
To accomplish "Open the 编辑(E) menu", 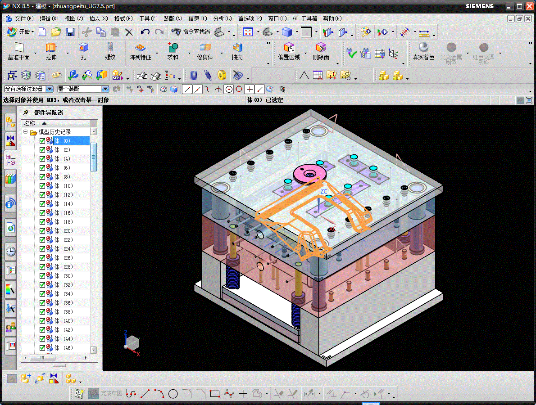I will click(x=49, y=18).
